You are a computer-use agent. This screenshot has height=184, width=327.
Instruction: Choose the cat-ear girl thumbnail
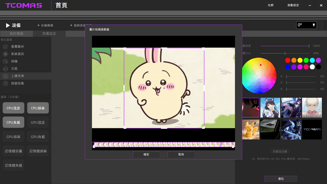pyautogui.click(x=270, y=108)
